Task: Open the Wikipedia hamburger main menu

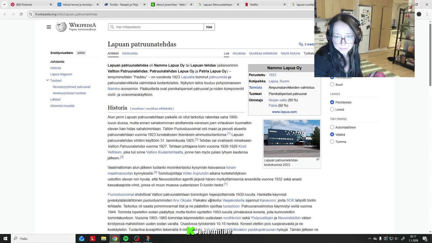Action: 49,27
